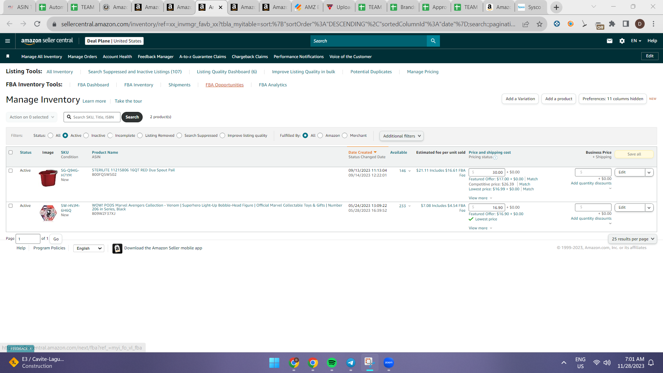Click the STERILITE price field showing 30.00
The image size is (663, 373).
(487, 172)
